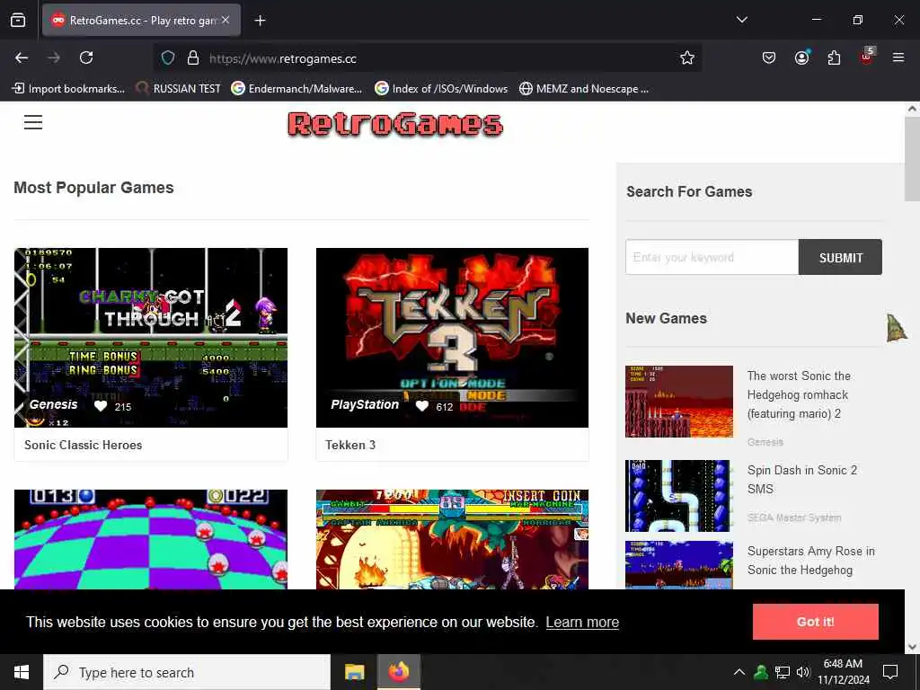Click the red extension icon with badge 5
This screenshot has width=920, height=690.
(x=867, y=57)
